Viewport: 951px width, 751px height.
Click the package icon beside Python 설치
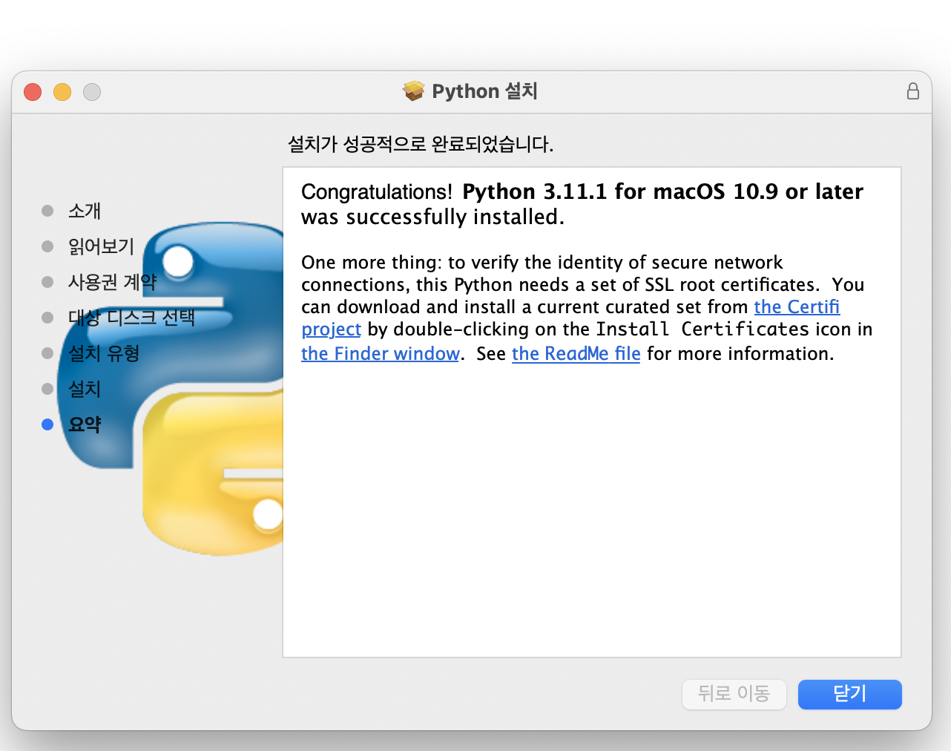click(x=413, y=91)
